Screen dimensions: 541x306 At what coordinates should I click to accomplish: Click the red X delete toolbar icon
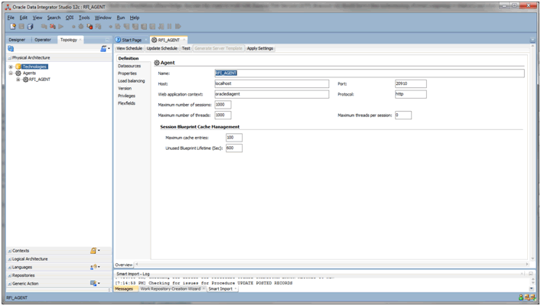pyautogui.click(x=53, y=27)
